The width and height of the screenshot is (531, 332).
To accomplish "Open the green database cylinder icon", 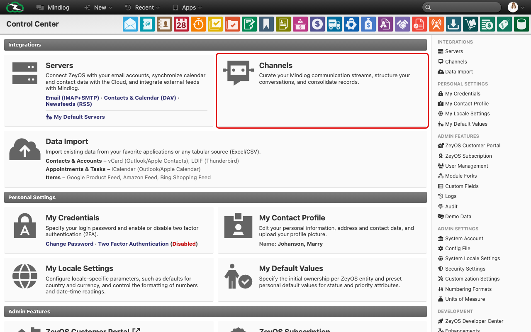I will click(x=521, y=24).
